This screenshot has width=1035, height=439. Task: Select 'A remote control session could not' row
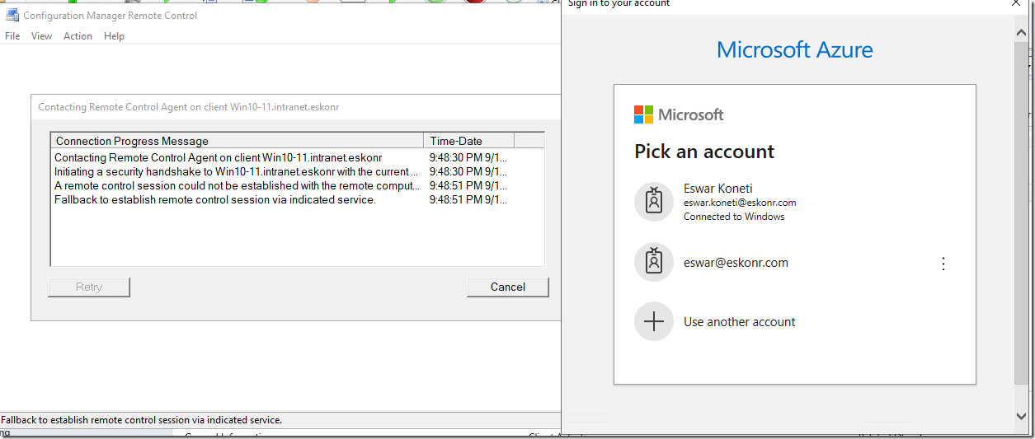[297, 185]
